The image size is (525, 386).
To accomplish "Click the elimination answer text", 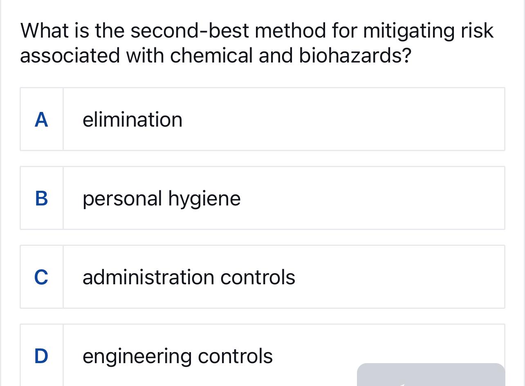I will (132, 119).
